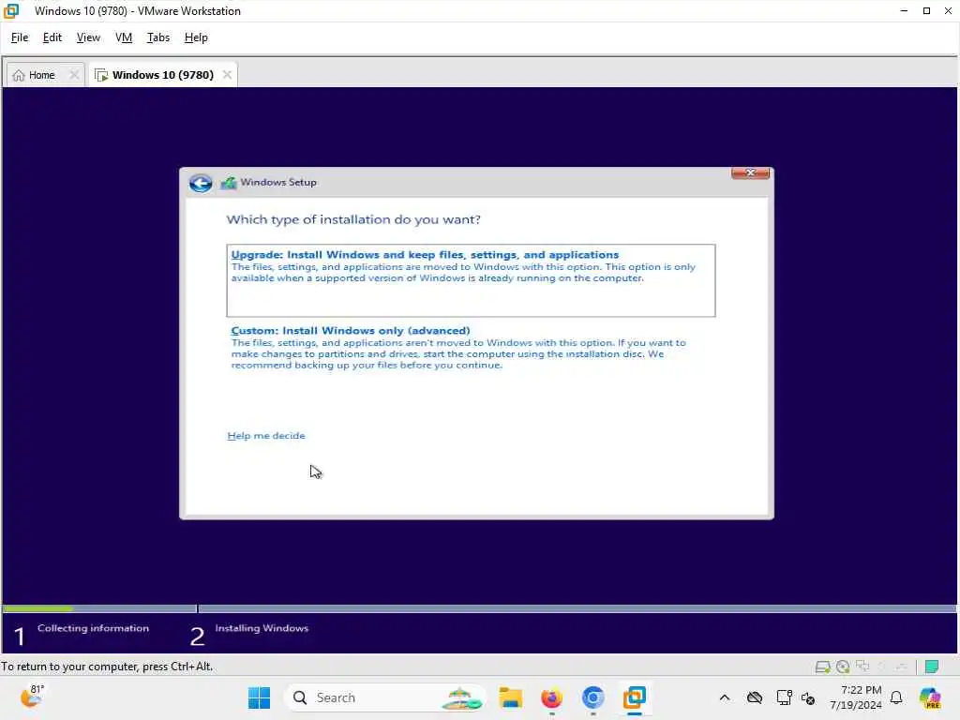Close the Windows Setup dialog
Viewport: 960px width, 720px height.
tap(750, 173)
